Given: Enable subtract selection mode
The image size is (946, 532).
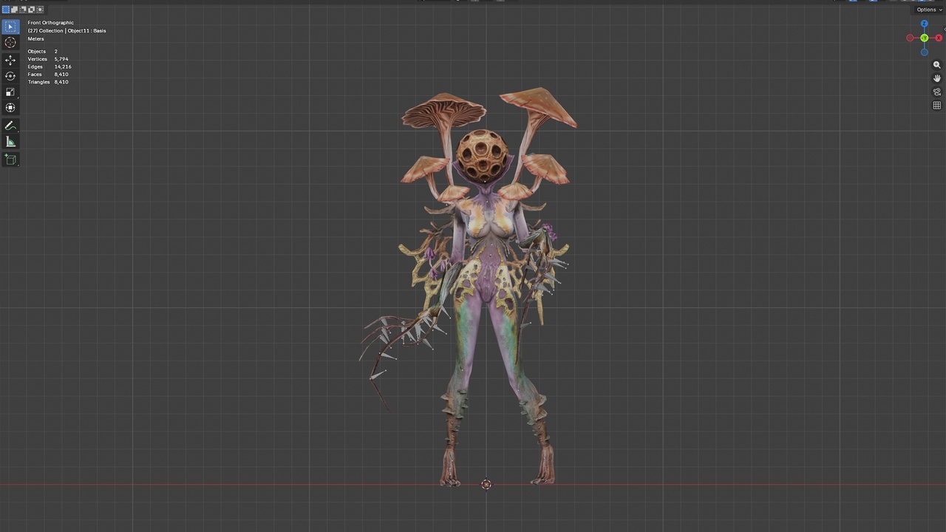Looking at the screenshot, I should point(23,10).
